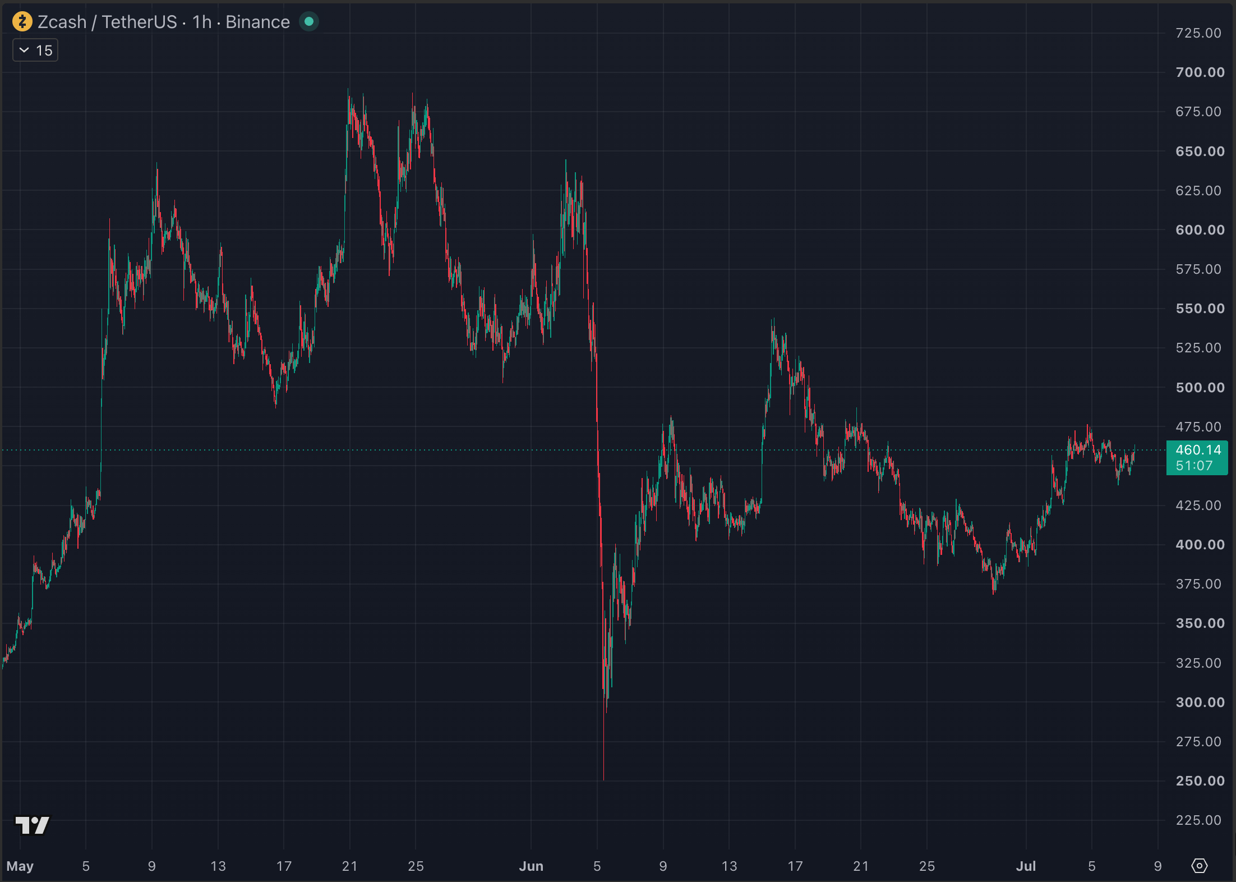
Task: Click the current price label 460.14
Action: pos(1198,450)
